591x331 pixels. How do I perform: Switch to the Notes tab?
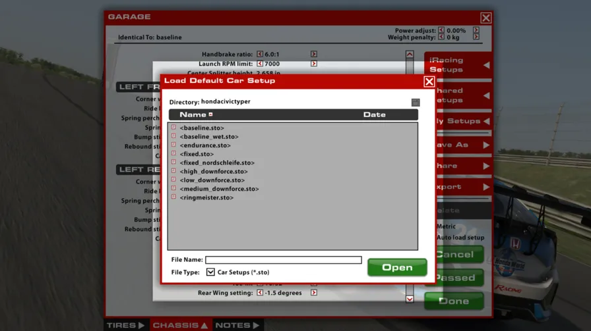[x=237, y=325]
